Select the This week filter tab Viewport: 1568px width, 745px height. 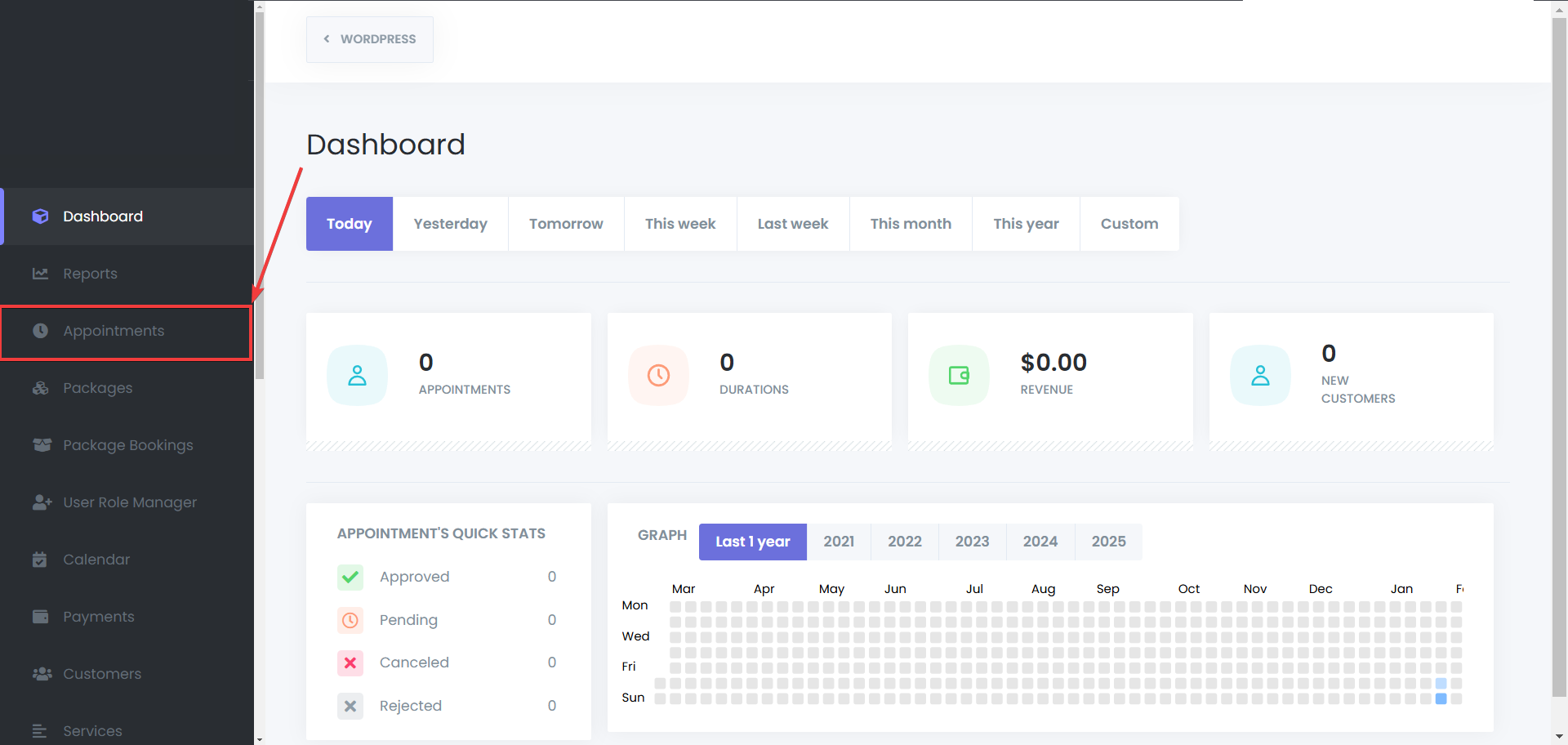679,224
